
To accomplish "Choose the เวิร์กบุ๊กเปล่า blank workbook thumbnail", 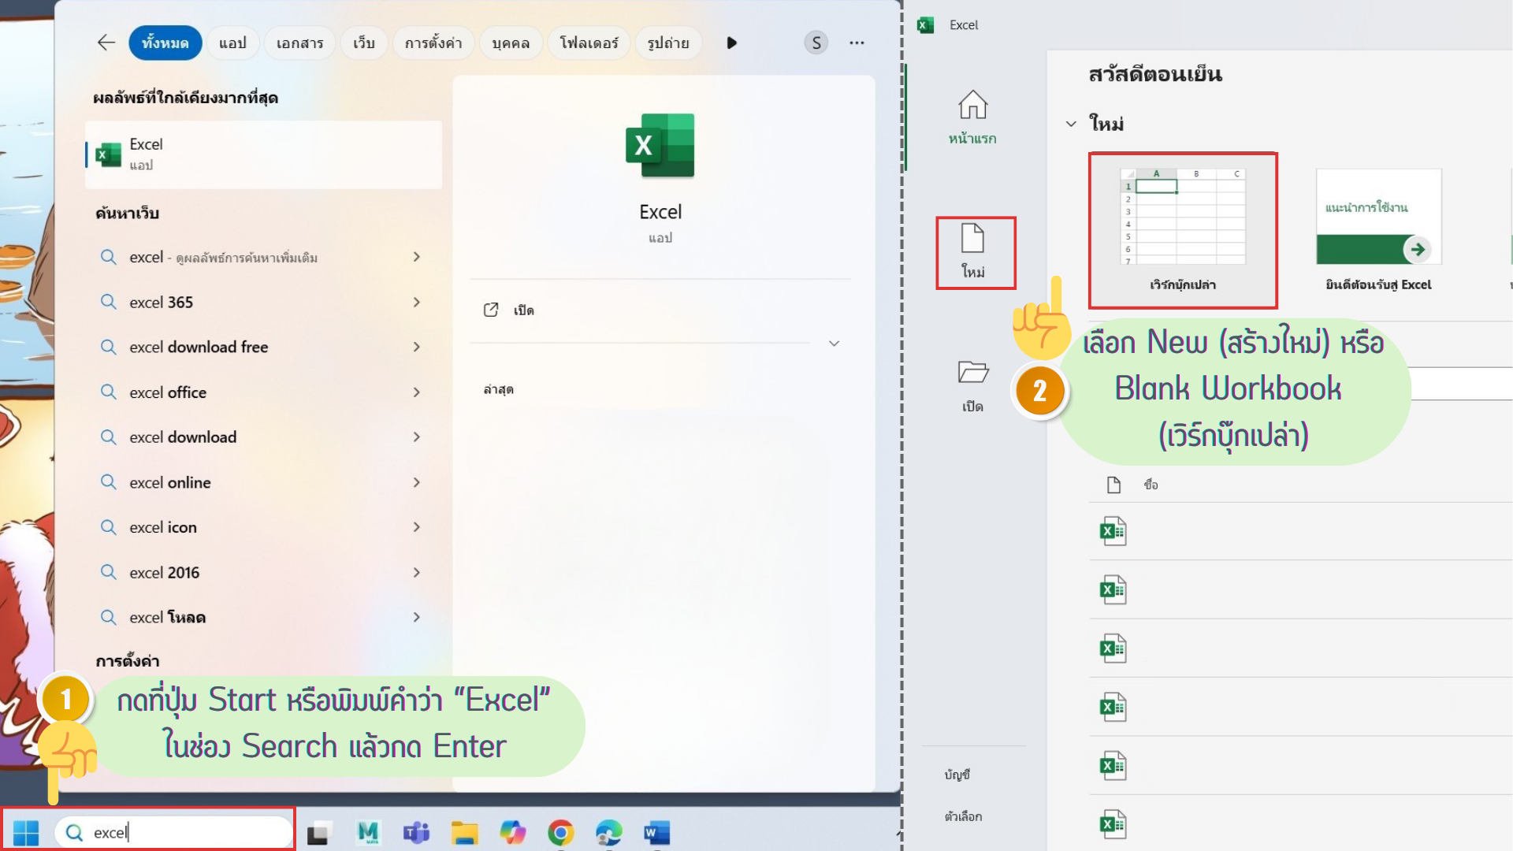I will (1183, 230).
